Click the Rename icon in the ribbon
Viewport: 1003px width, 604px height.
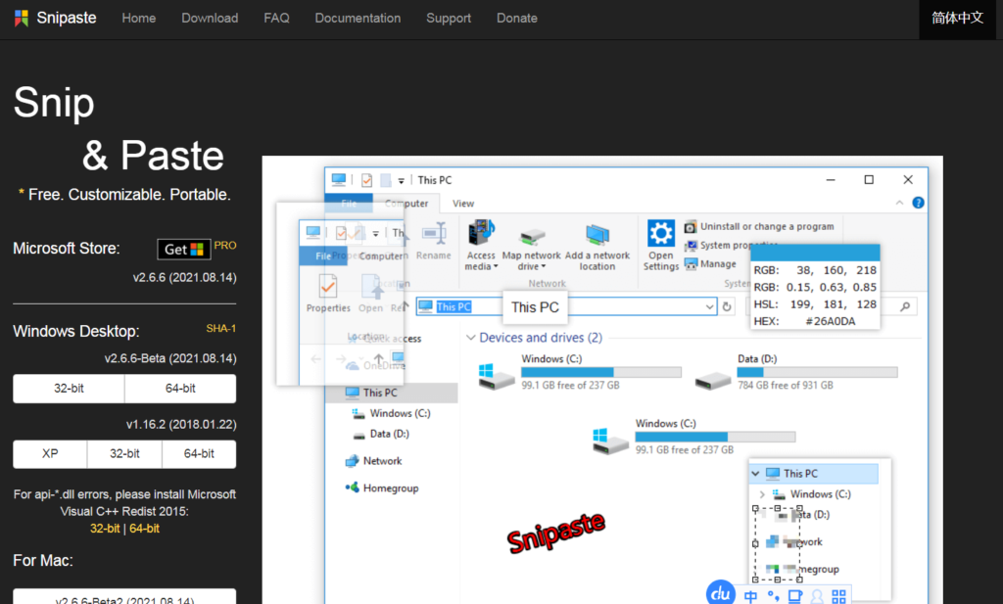tap(434, 233)
